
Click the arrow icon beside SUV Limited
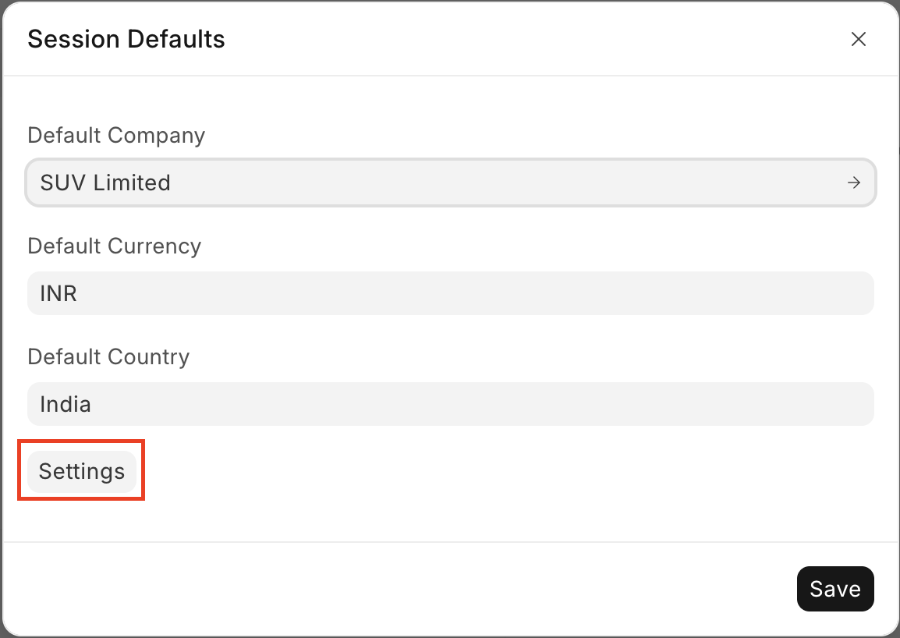click(854, 183)
